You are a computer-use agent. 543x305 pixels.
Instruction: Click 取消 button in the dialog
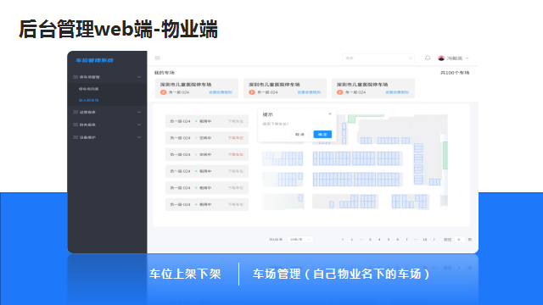[x=299, y=134]
